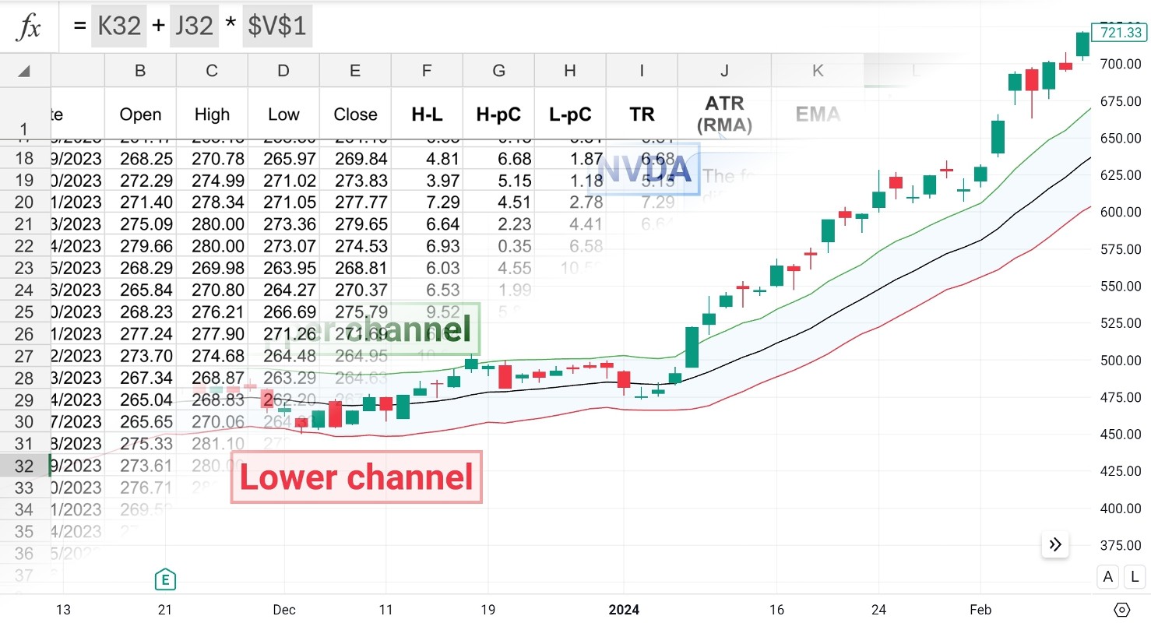Click the fx function icon
This screenshot has height=623, width=1151.
(29, 27)
